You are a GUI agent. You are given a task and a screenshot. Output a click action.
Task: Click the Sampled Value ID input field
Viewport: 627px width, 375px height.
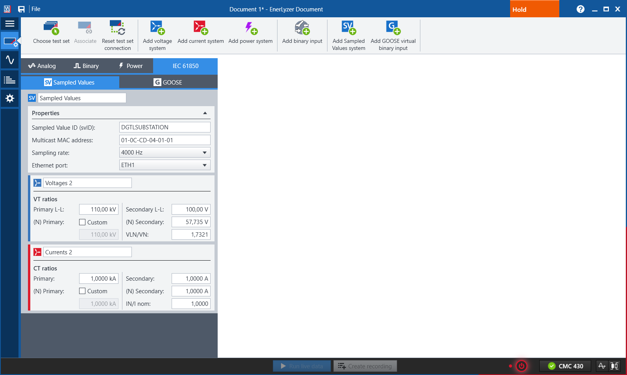pyautogui.click(x=165, y=127)
